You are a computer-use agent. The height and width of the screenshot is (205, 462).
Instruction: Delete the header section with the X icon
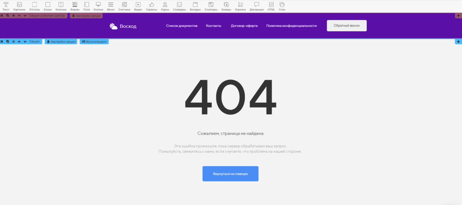[2, 16]
